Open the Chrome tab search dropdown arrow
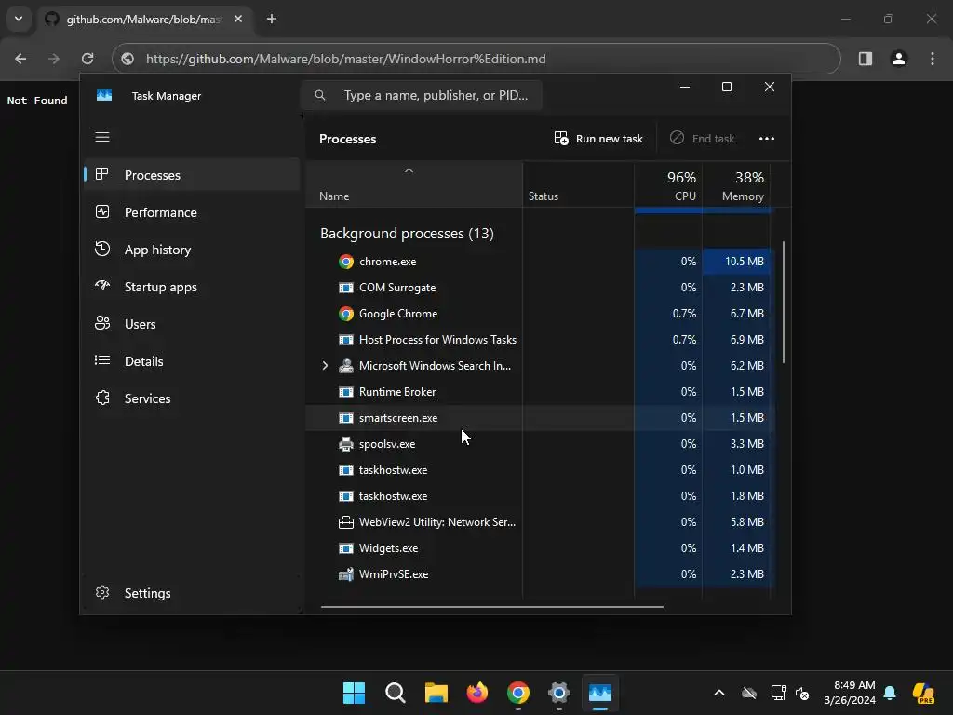Image resolution: width=953 pixels, height=715 pixels. [19, 19]
